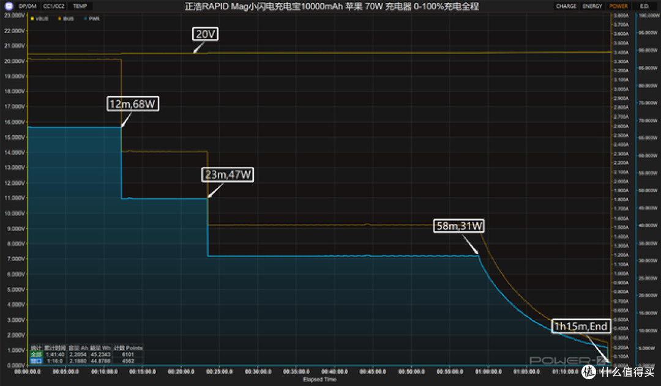
Task: Click the window time value 1:16:0
Action: click(55, 361)
